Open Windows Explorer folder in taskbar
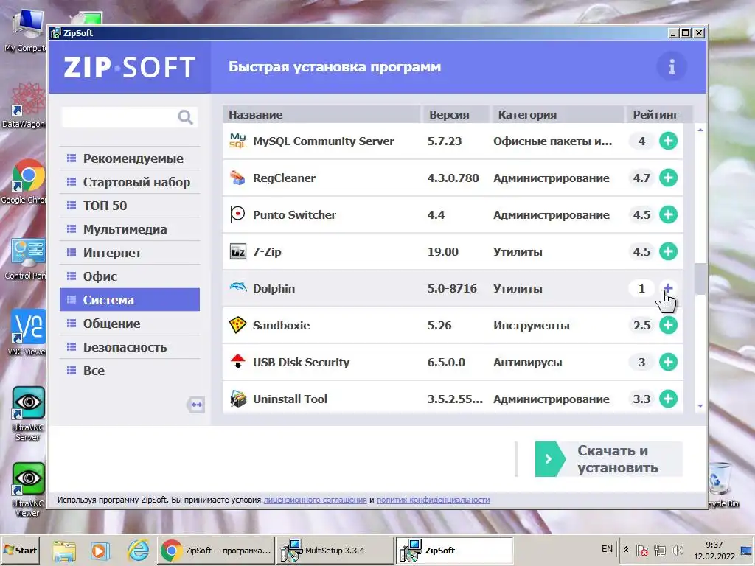 coord(64,551)
